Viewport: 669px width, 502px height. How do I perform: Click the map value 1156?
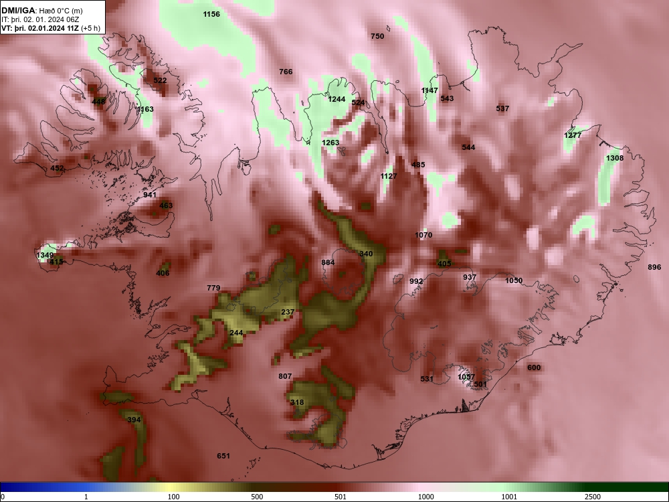click(x=211, y=14)
